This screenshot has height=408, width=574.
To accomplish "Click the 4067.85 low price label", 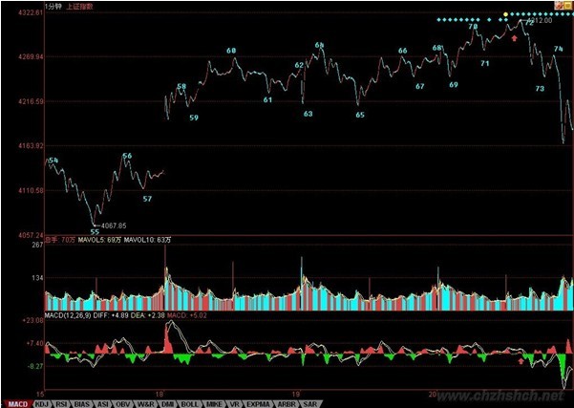I will [x=114, y=225].
